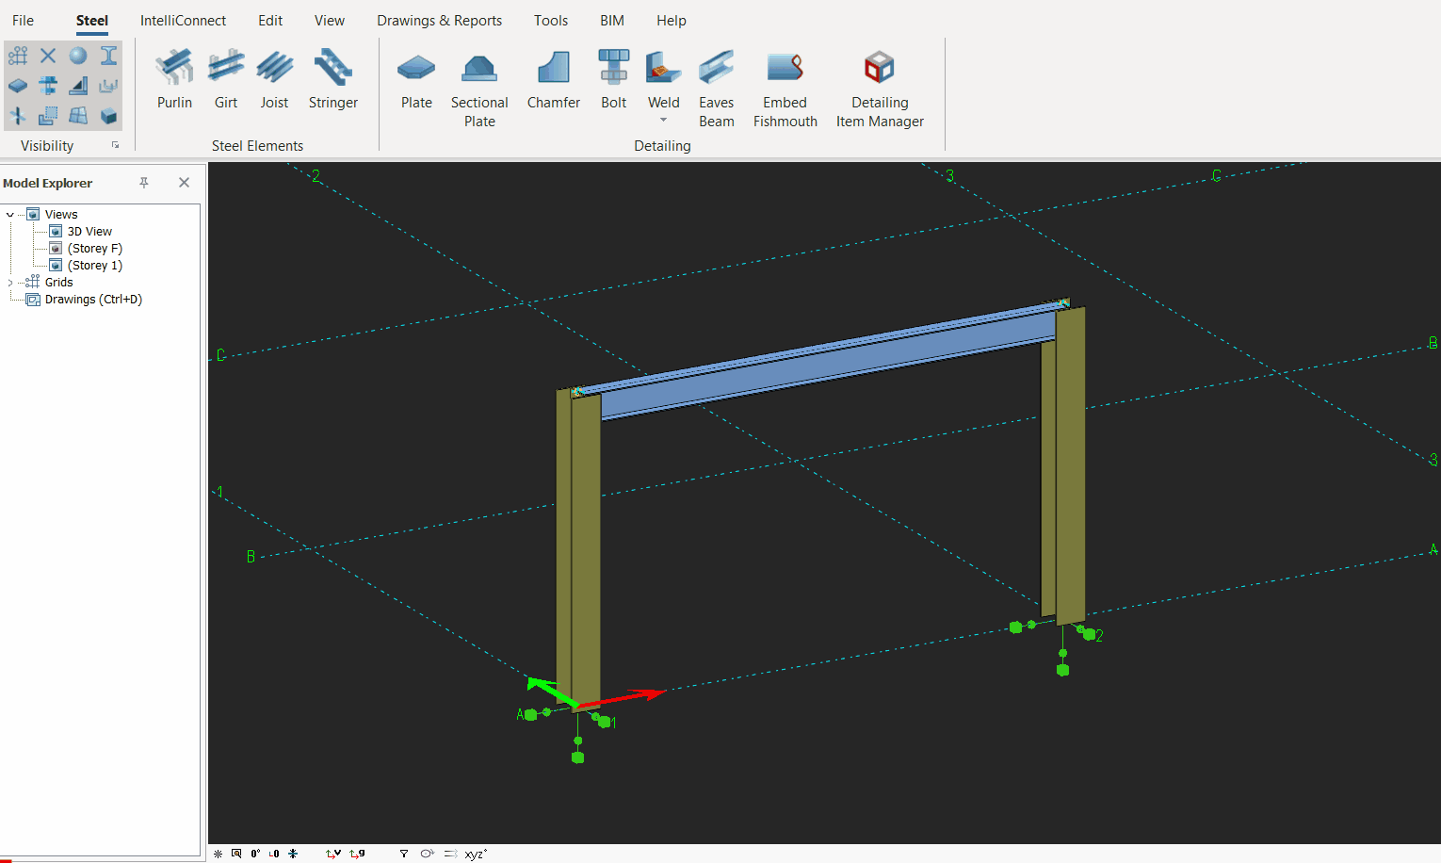This screenshot has height=863, width=1441.
Task: Select the Chamfer detailing tool
Action: pos(553,78)
